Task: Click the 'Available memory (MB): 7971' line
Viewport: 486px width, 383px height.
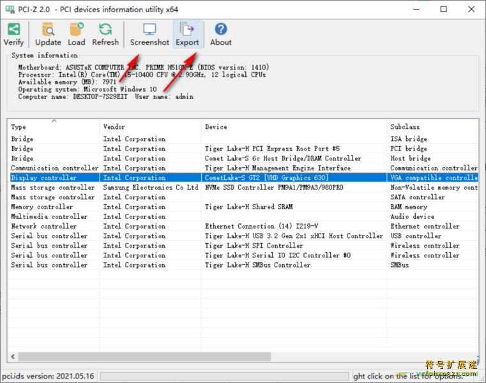Action: click(67, 82)
